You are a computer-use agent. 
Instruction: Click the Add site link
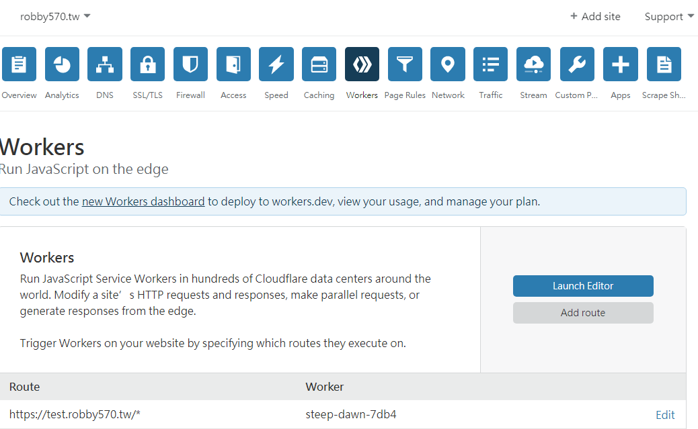[x=595, y=17]
